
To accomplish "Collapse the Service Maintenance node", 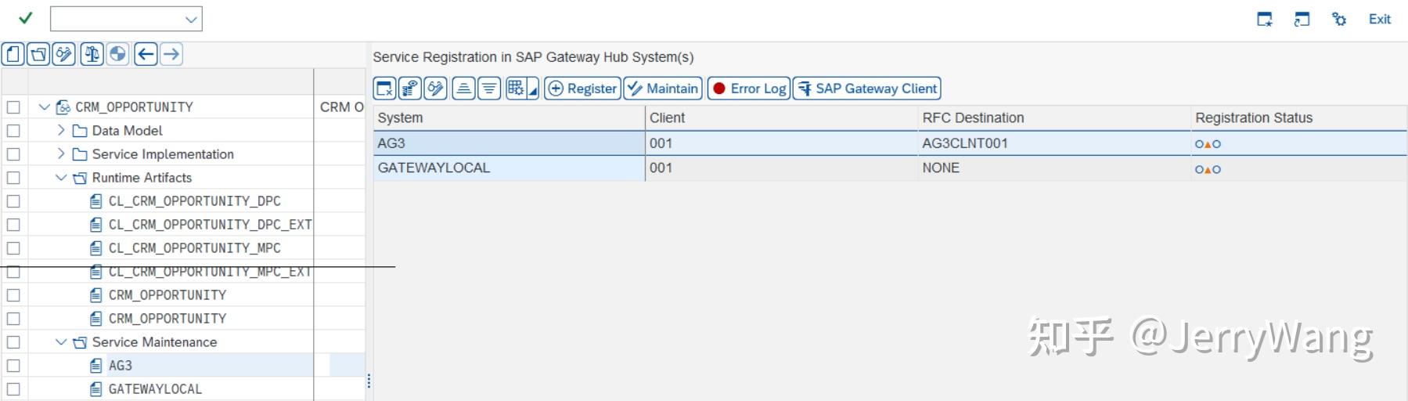I will click(x=61, y=342).
